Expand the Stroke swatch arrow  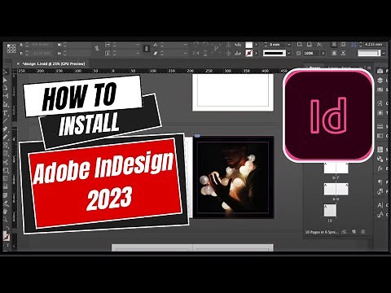coord(256,53)
